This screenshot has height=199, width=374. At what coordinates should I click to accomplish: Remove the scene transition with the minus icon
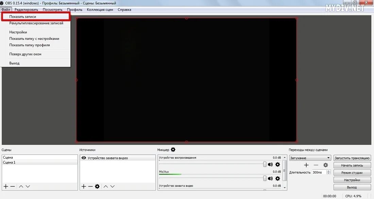click(316, 165)
